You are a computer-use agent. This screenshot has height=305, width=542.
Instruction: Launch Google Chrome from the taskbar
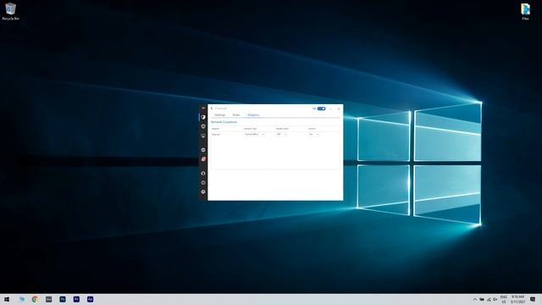35,299
